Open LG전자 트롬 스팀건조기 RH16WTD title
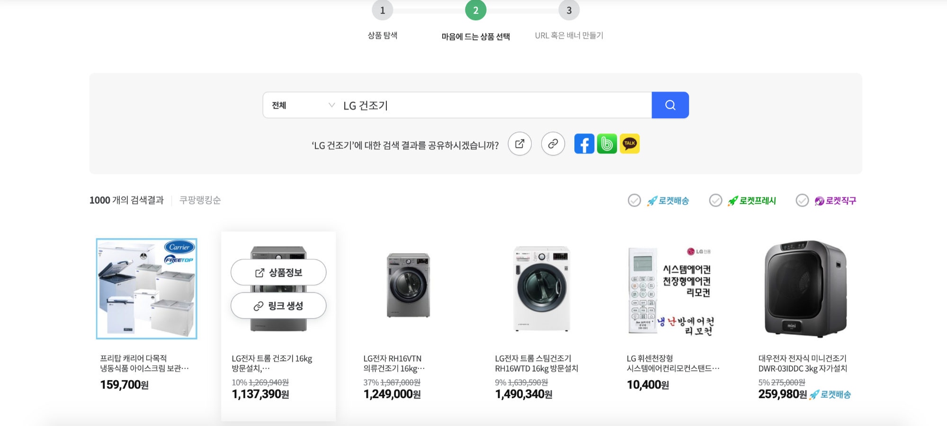Screen dimensions: 947x426 pyautogui.click(x=536, y=364)
